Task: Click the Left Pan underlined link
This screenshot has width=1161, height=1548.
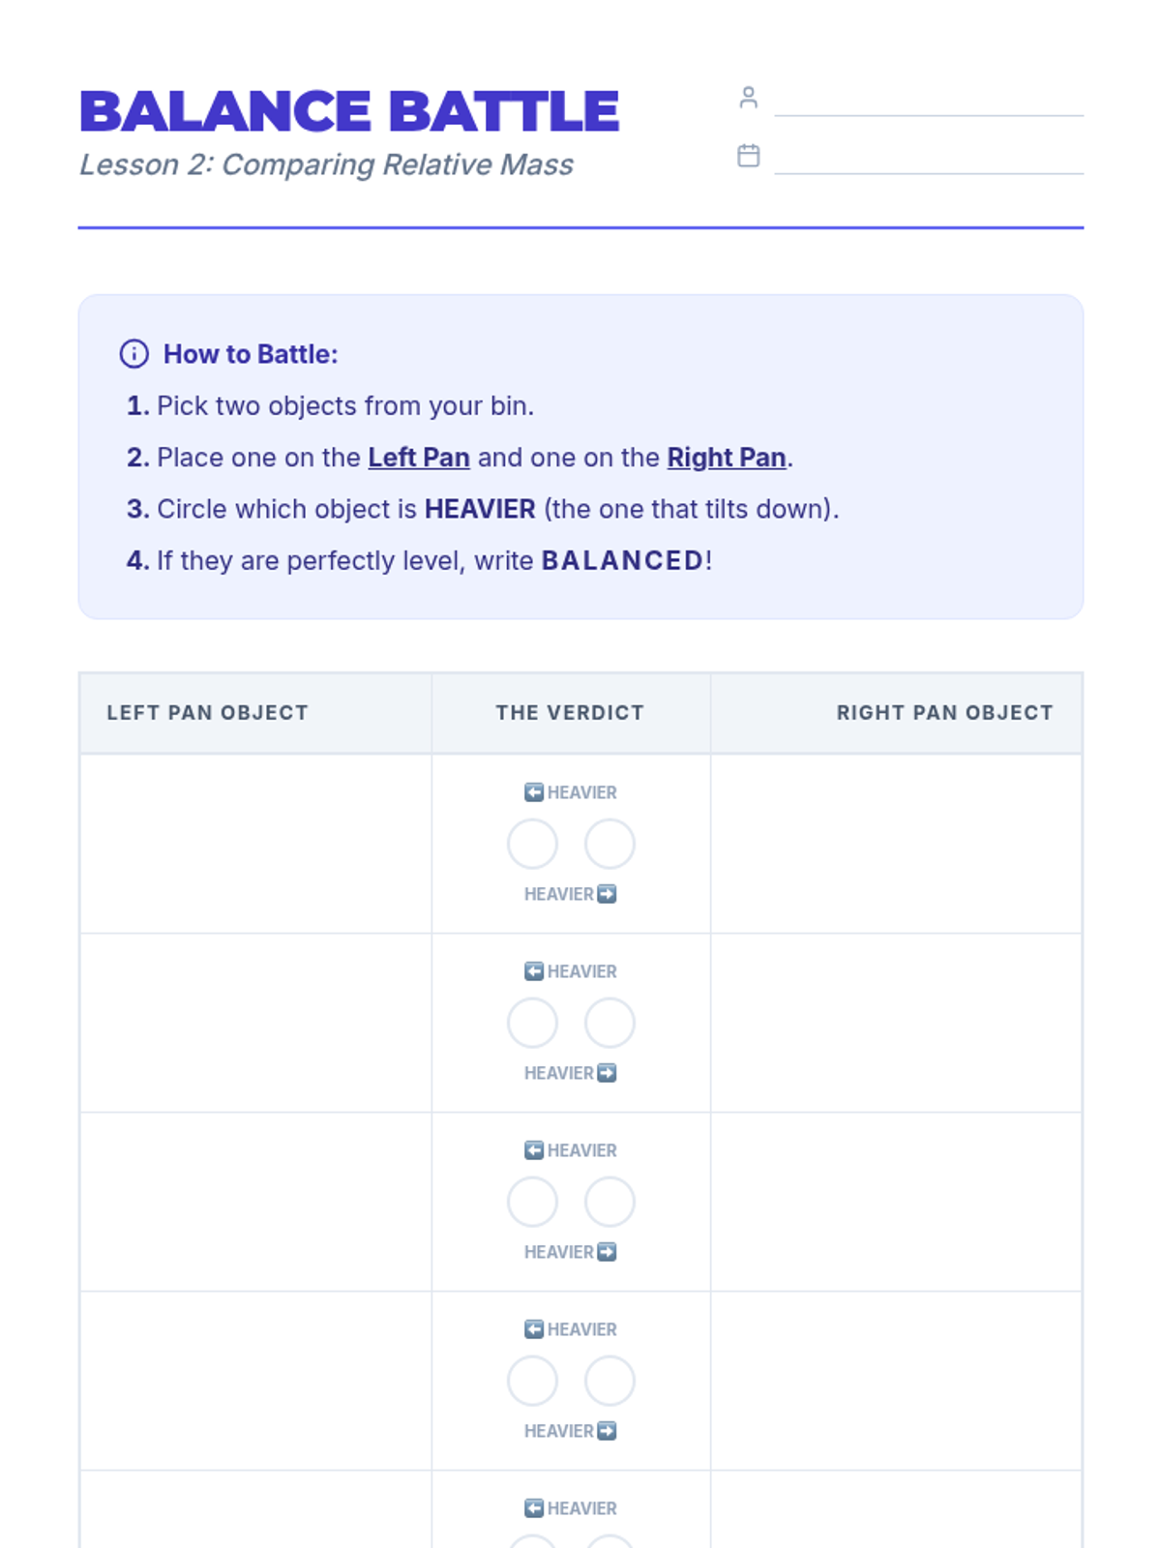Action: [419, 458]
